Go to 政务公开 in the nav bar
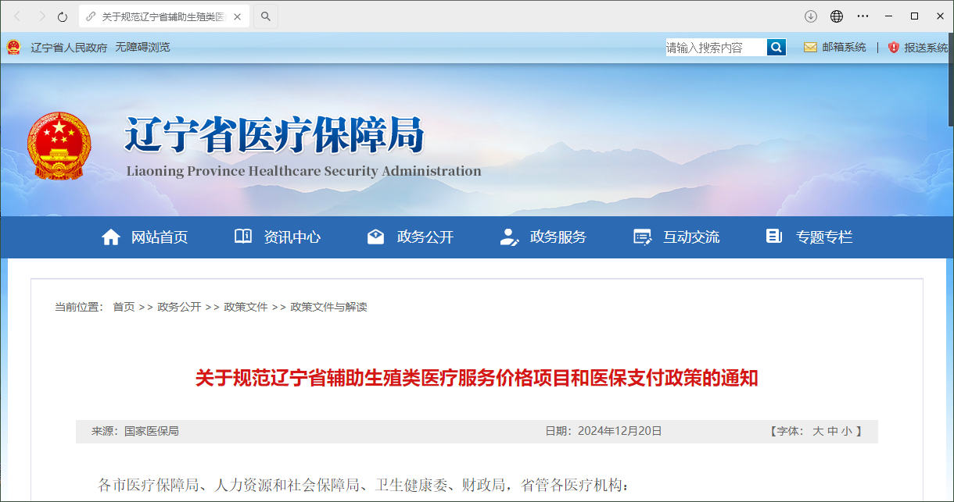The image size is (954, 502). [x=411, y=237]
